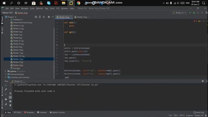Open the Code menu
The width and height of the screenshot is (208, 117).
32,8
